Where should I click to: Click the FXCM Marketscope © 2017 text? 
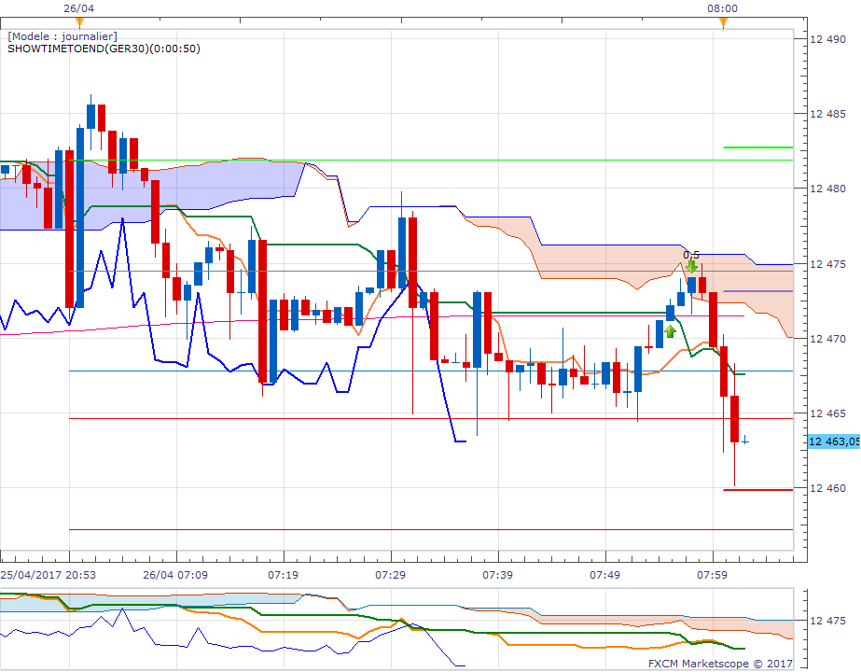[x=720, y=664]
